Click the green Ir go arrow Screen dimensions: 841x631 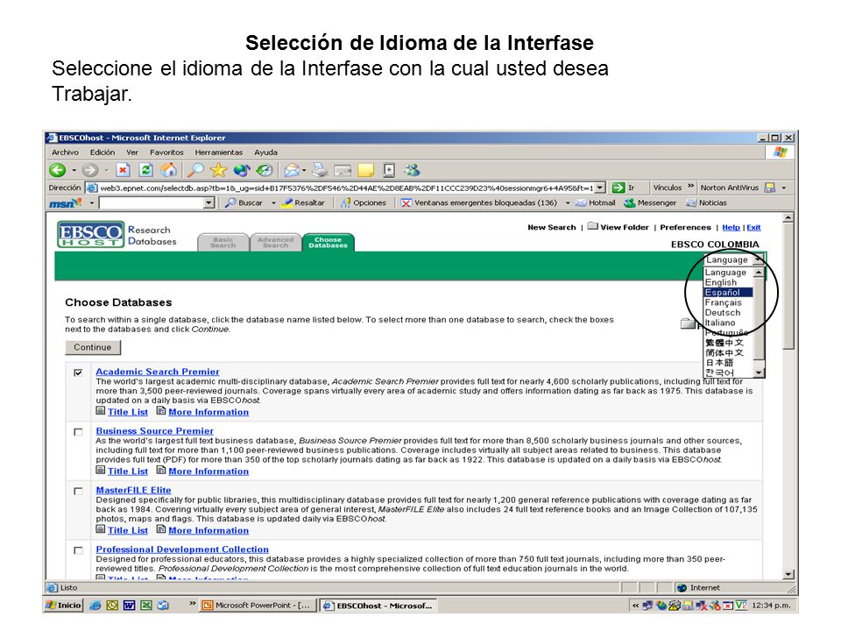pos(618,188)
